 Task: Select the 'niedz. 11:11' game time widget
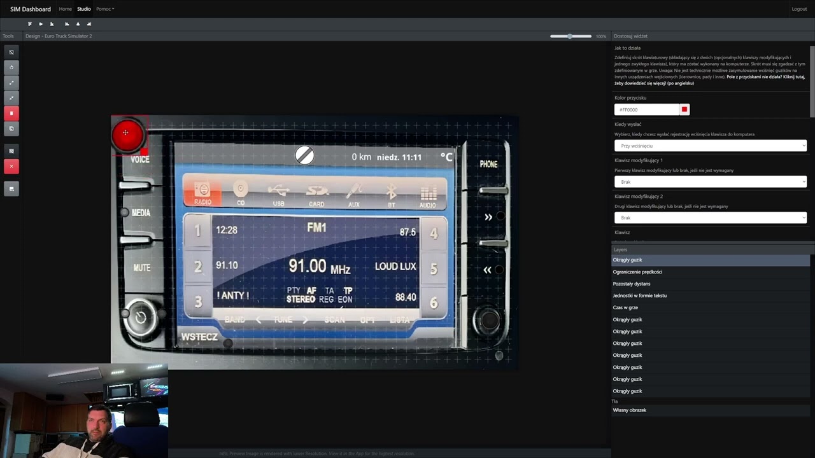(x=399, y=156)
